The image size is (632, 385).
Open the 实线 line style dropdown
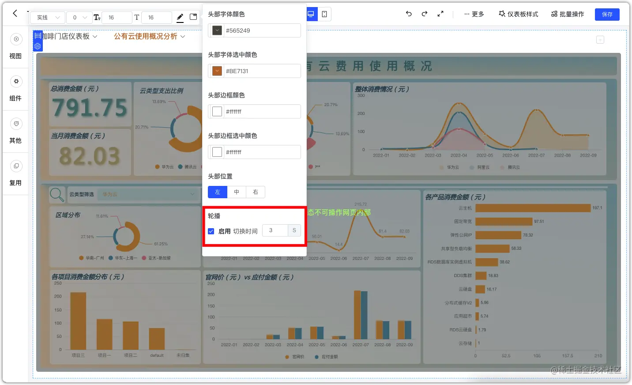pyautogui.click(x=47, y=17)
